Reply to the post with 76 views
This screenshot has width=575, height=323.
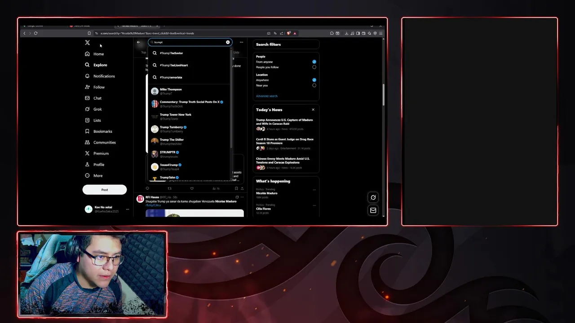(147, 188)
